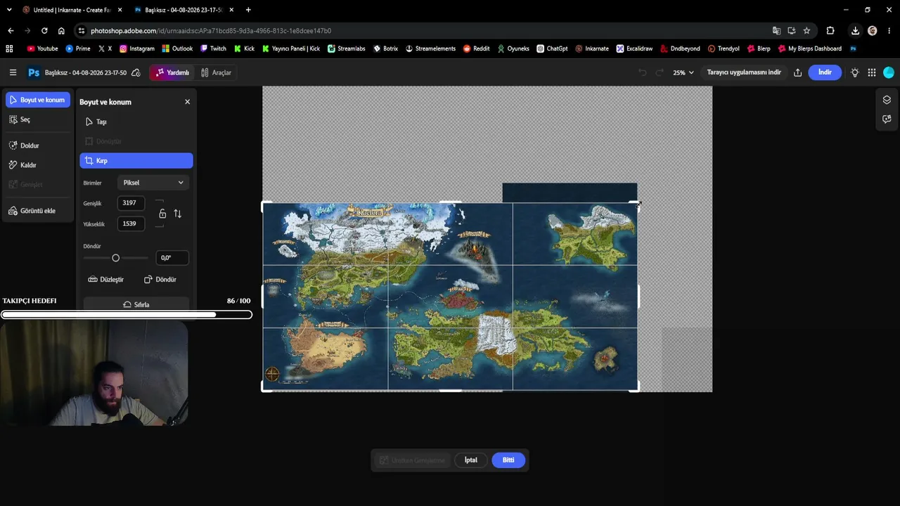Click the install app icon in address bar
The height and width of the screenshot is (506, 900).
tap(791, 31)
